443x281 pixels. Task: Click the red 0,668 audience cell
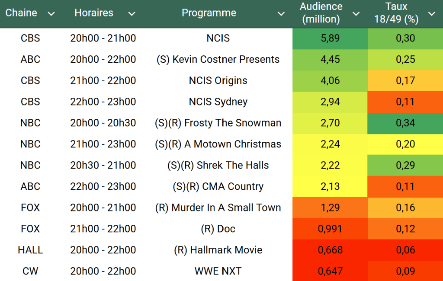pos(330,250)
